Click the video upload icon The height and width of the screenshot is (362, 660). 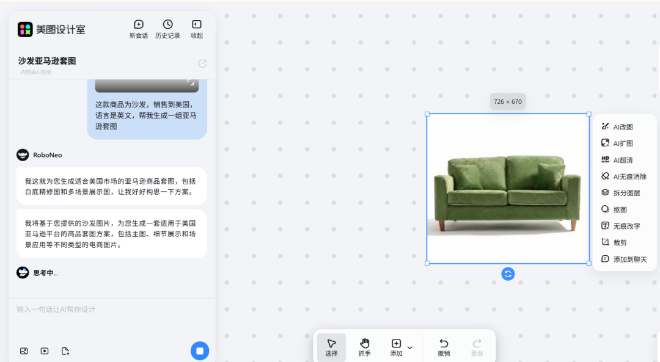pos(44,351)
